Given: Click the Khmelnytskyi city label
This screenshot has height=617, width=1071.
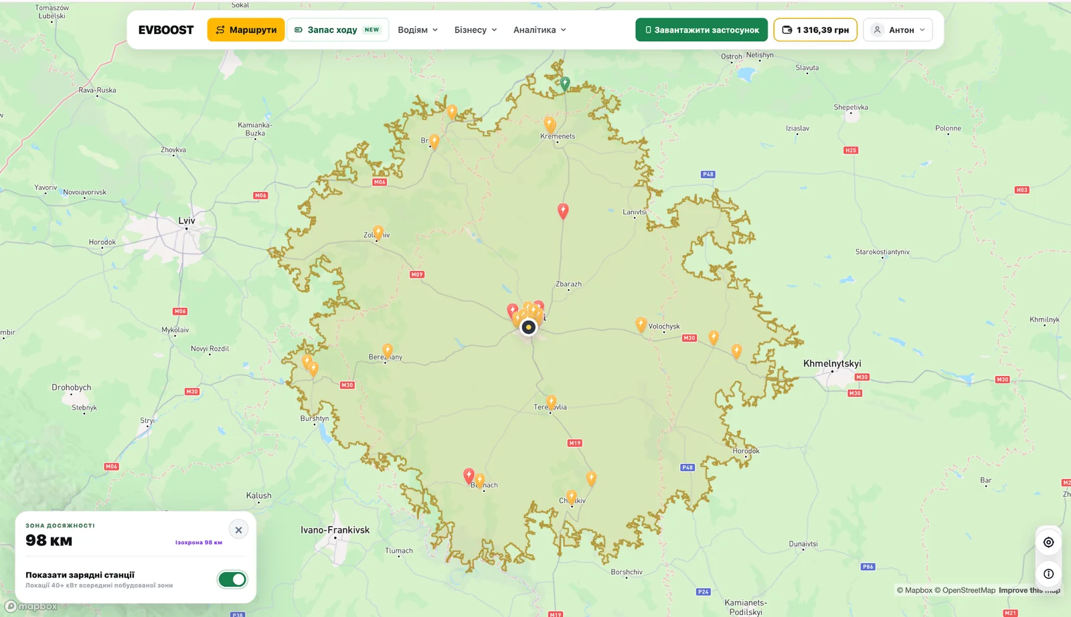Looking at the screenshot, I should coord(832,363).
